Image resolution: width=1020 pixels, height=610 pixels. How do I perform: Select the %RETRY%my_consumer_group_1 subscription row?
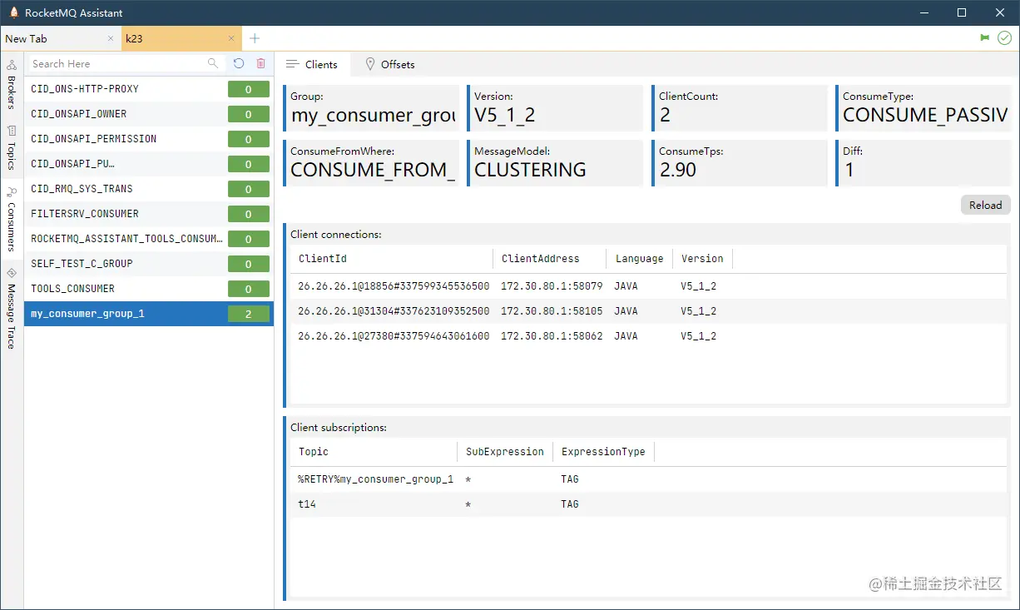(x=647, y=479)
